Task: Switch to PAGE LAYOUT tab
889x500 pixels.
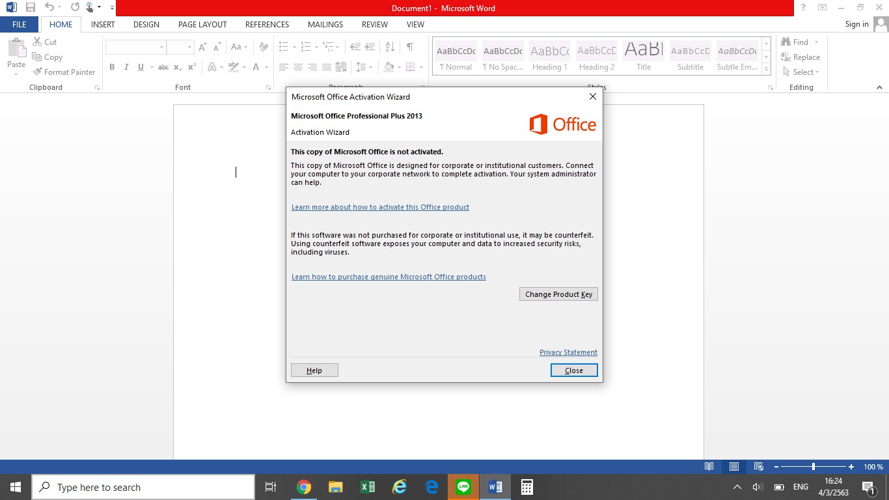Action: (x=202, y=24)
